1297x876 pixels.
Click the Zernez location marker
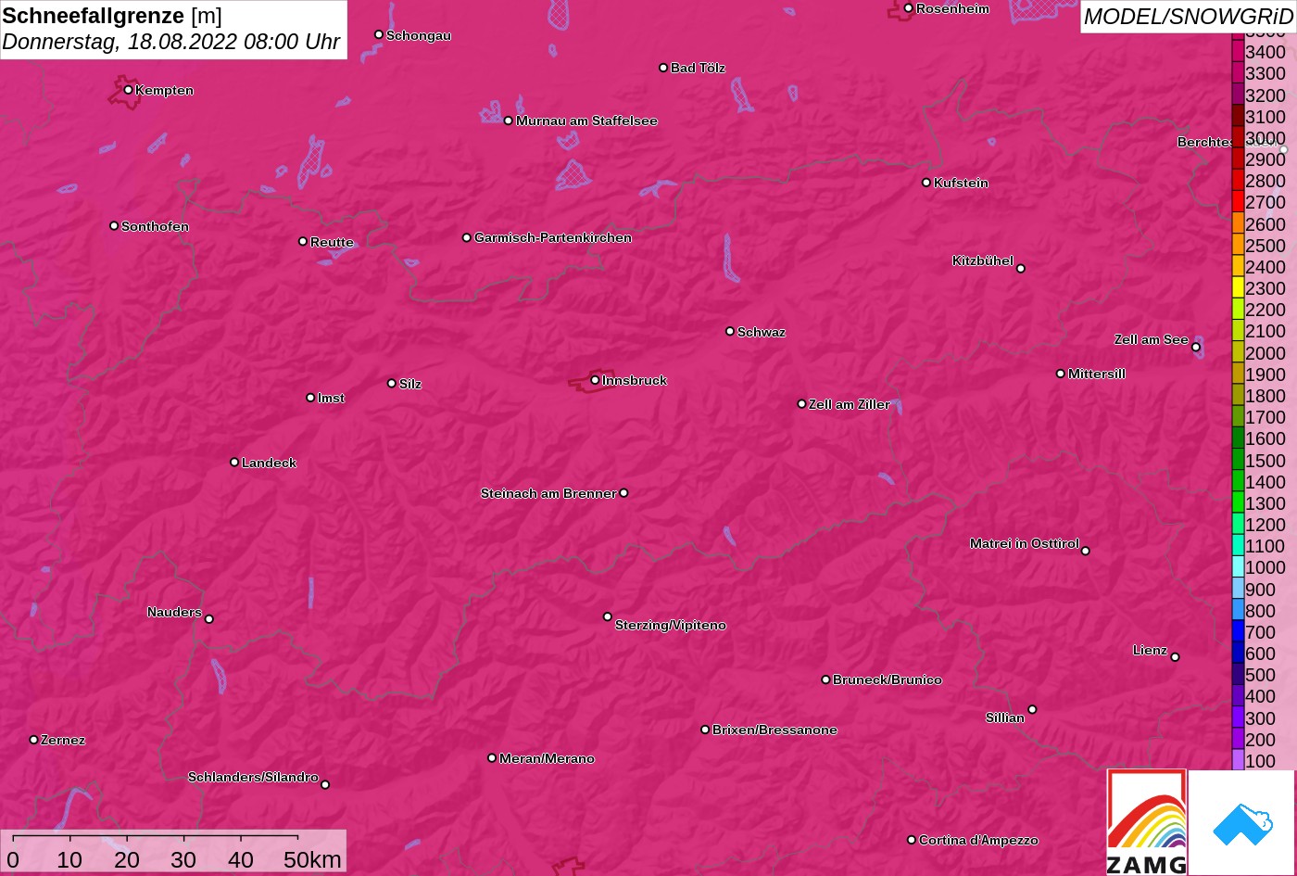point(34,740)
